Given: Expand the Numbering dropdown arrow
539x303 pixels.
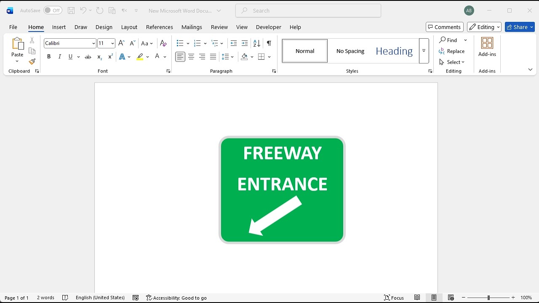Looking at the screenshot, I should 205,43.
